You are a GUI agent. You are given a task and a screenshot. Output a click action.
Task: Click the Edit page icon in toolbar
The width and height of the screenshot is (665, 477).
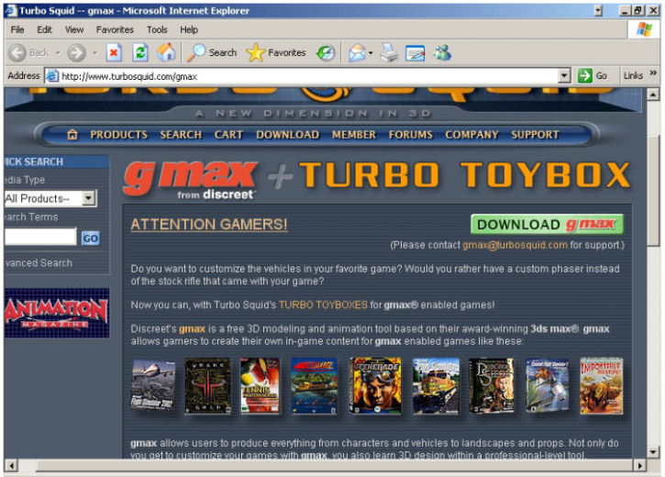pos(416,53)
